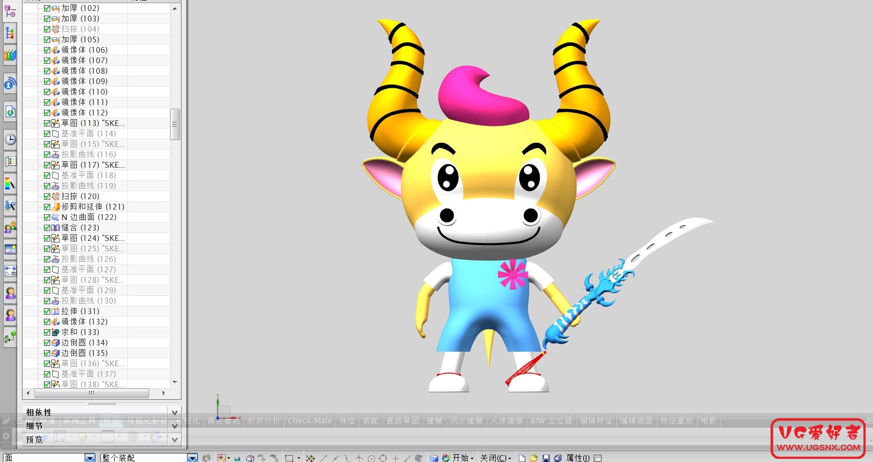Click the save disk icon in bottom toolbar

click(546, 458)
